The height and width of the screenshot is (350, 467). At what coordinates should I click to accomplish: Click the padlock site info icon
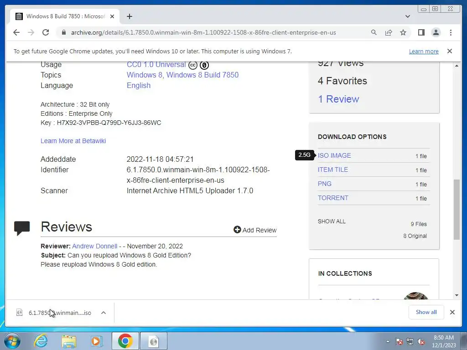click(x=64, y=32)
